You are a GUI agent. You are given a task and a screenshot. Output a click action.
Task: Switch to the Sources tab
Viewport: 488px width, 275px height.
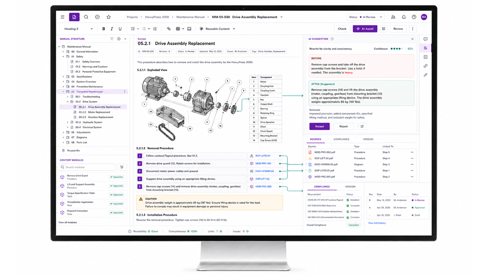click(x=315, y=139)
